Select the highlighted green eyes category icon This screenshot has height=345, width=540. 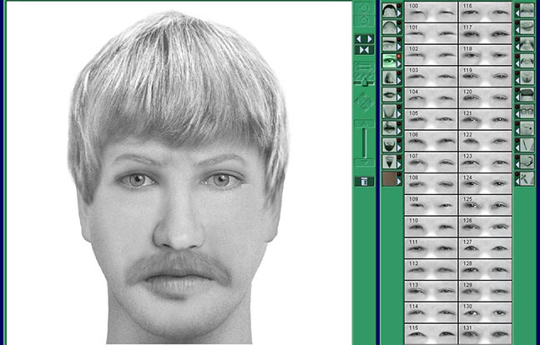389,61
